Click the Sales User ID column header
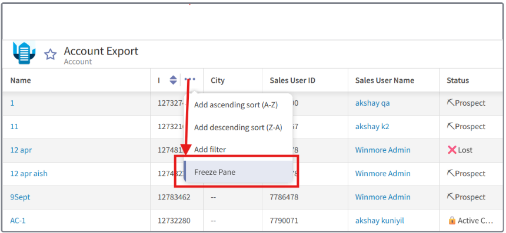Image resolution: width=506 pixels, height=233 pixels. [292, 80]
